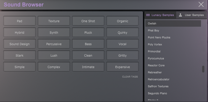Toggle the Pad tag filter
This screenshot has width=208, height=102.
click(20, 21)
